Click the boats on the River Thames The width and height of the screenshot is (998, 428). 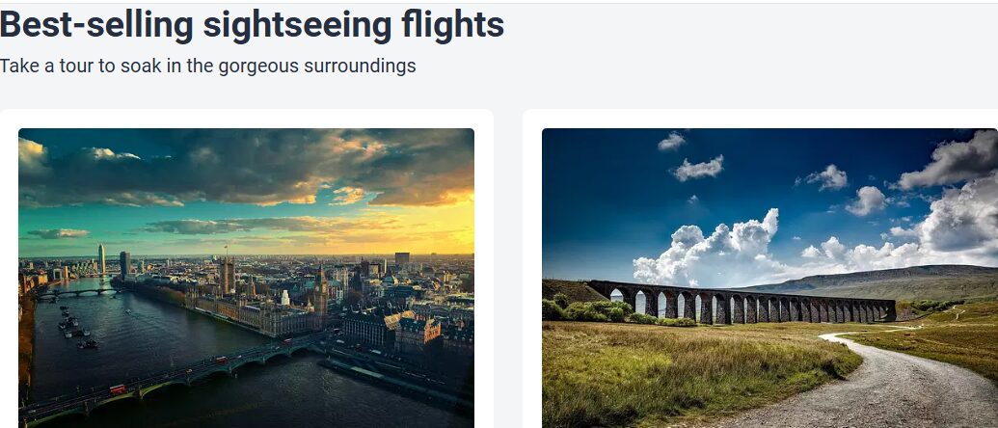76,328
